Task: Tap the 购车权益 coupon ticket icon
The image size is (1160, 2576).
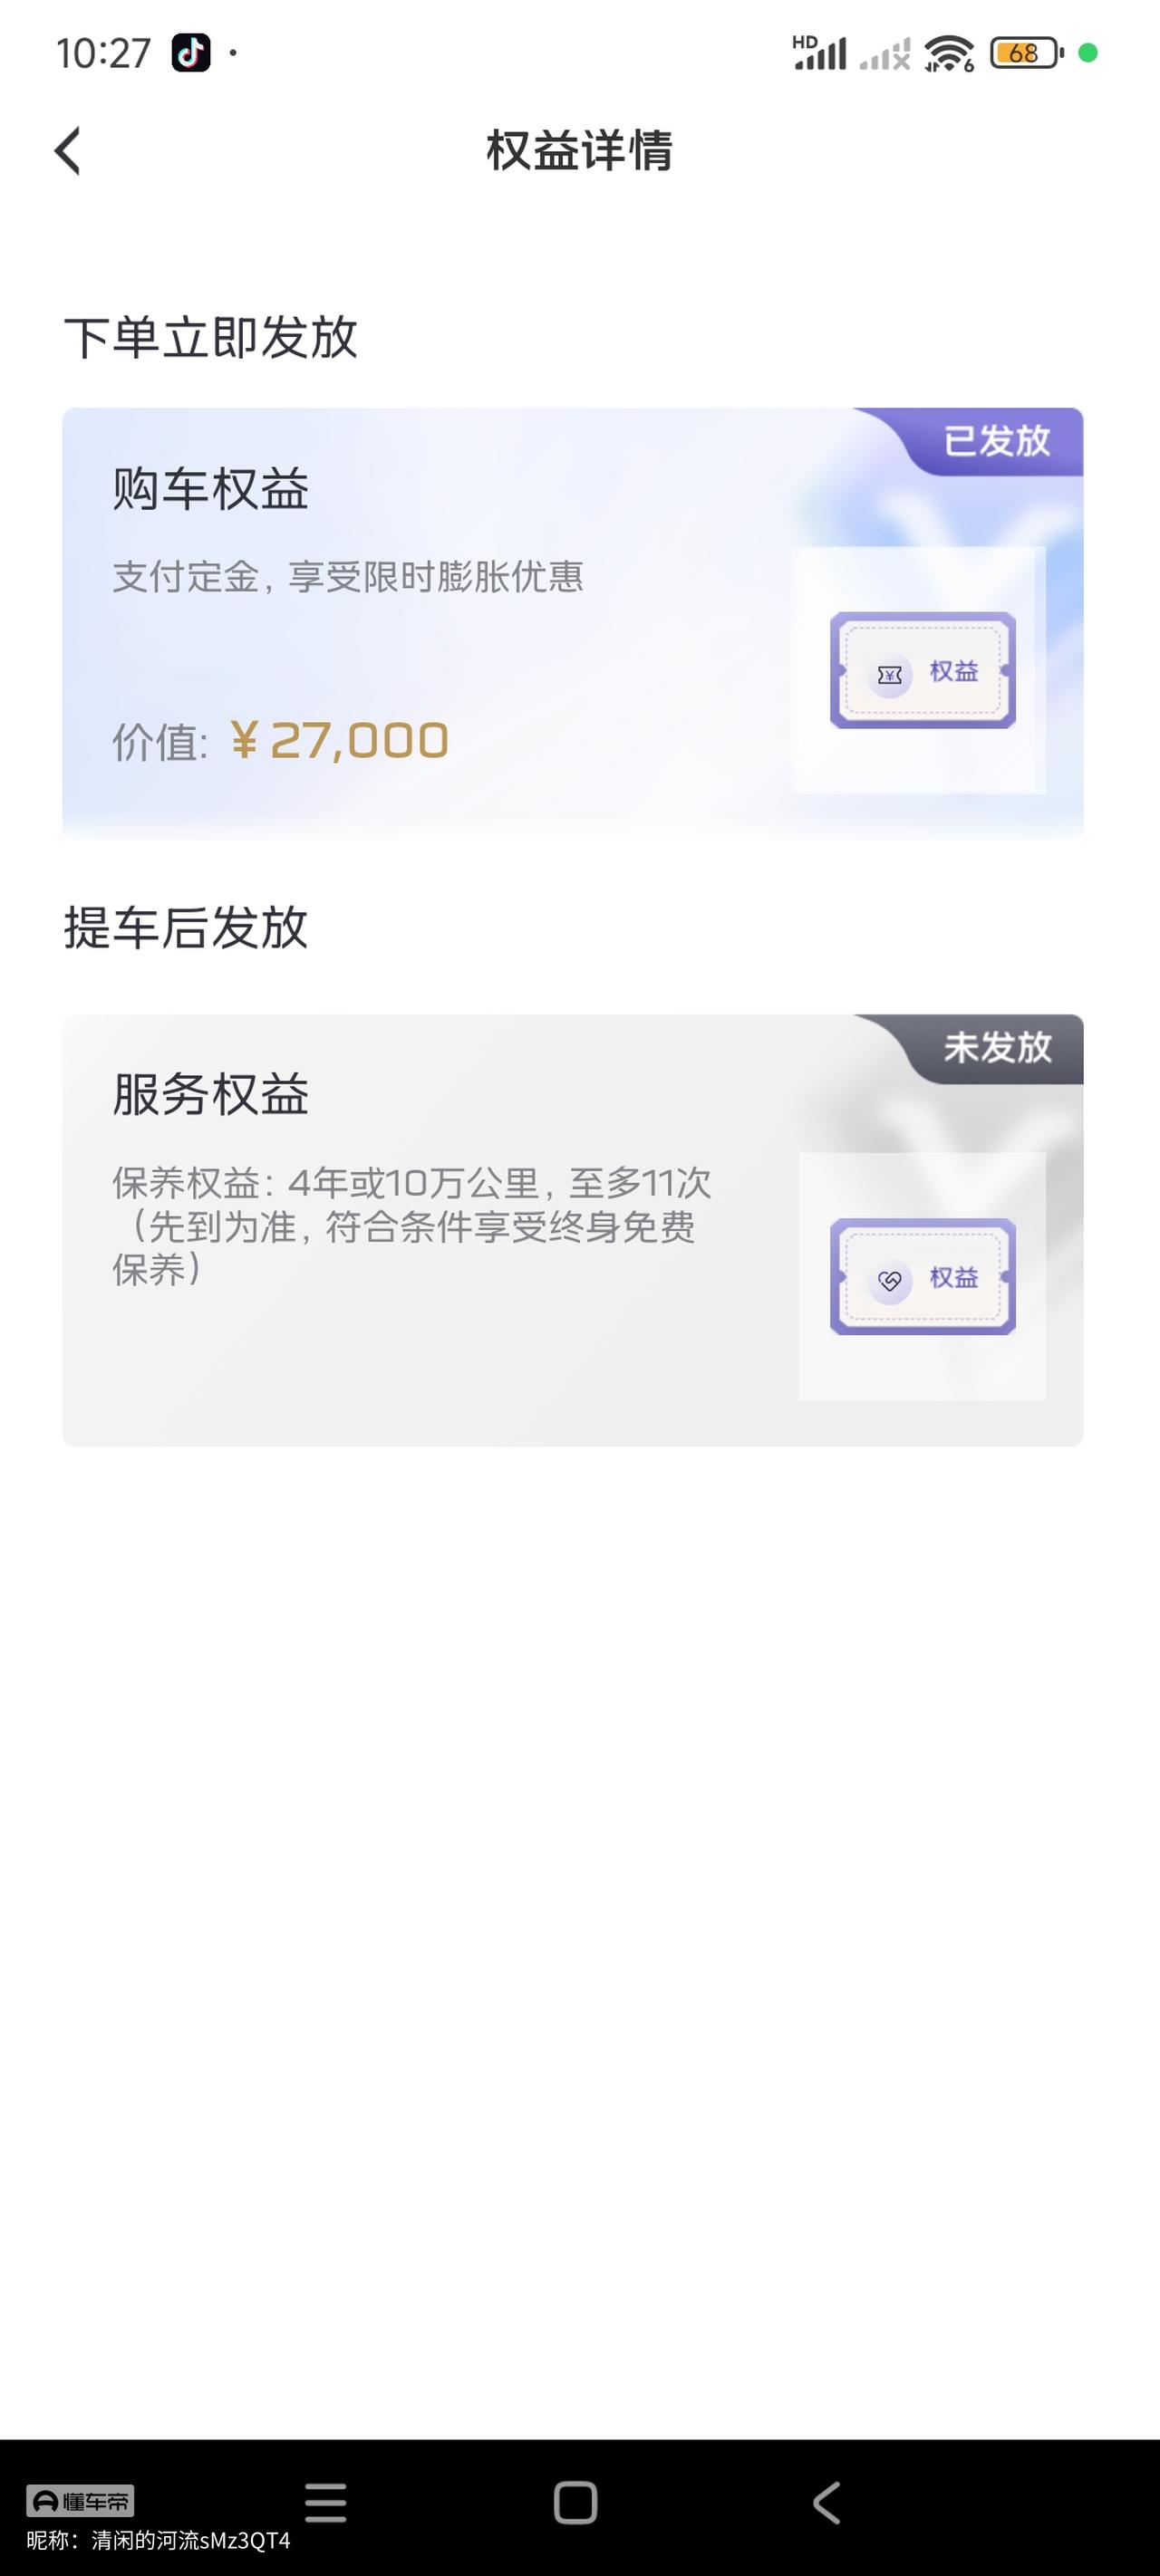Action: tap(922, 670)
